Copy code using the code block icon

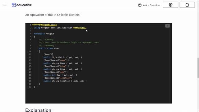tap(167, 26)
